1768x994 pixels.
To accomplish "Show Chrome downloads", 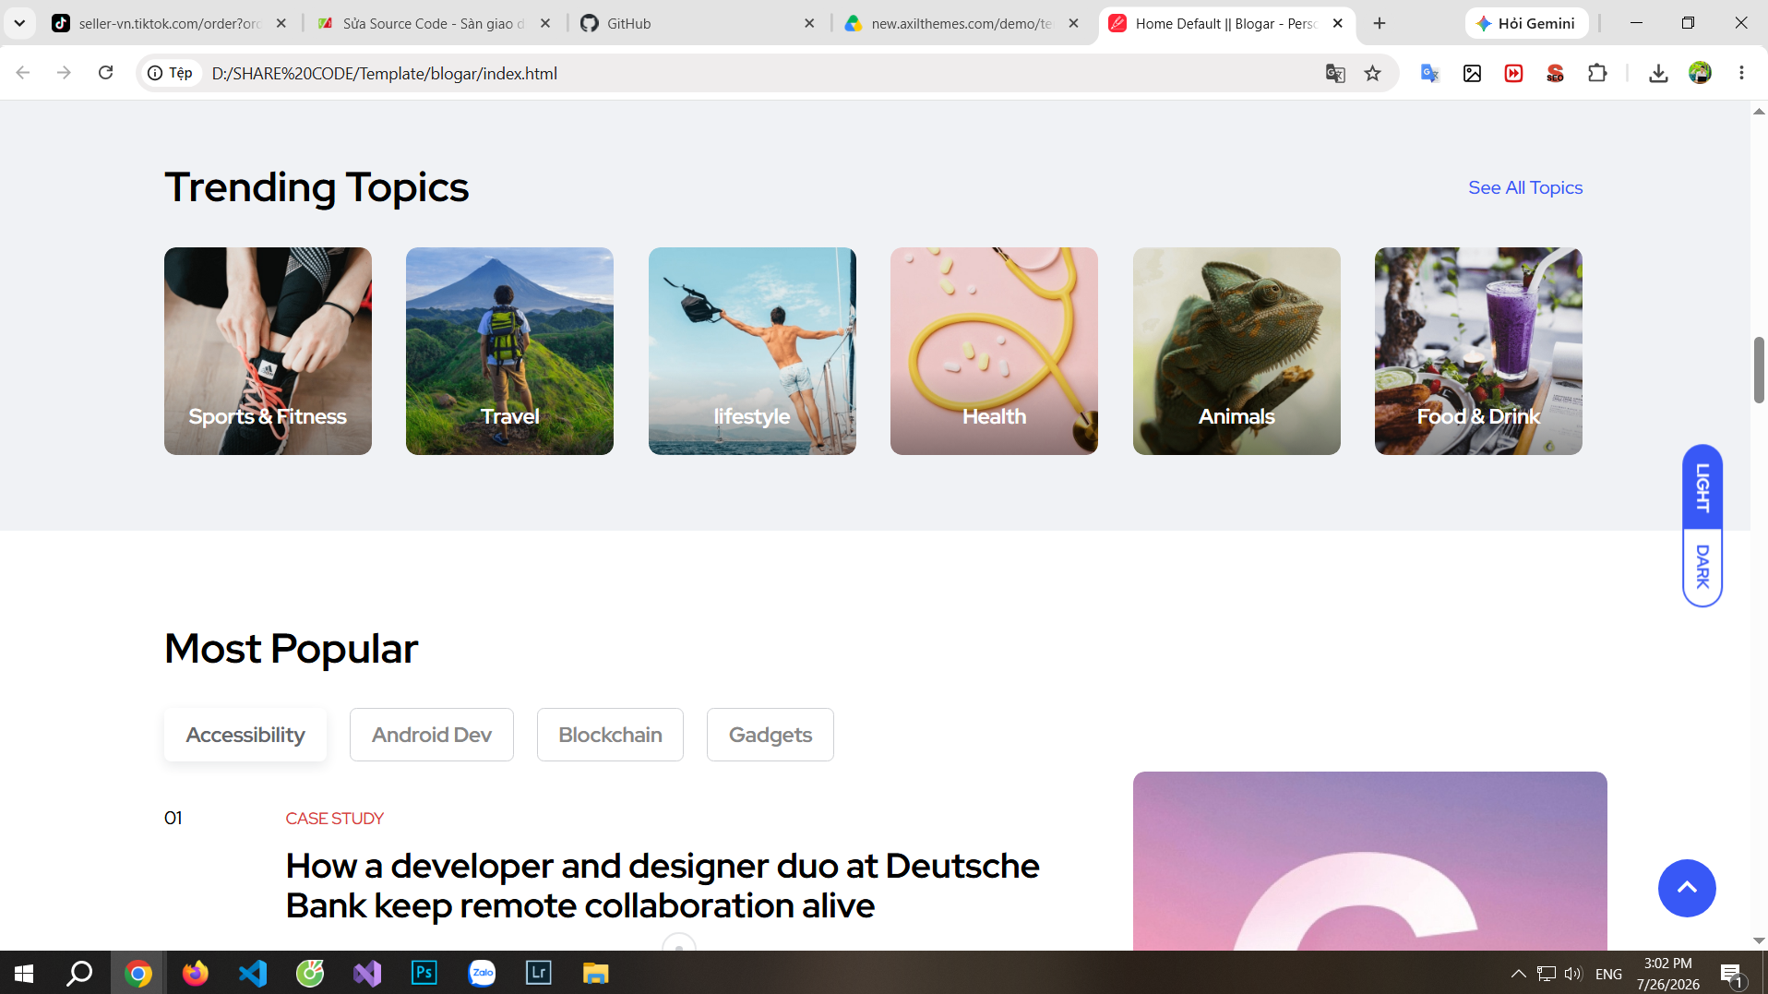I will point(1658,73).
